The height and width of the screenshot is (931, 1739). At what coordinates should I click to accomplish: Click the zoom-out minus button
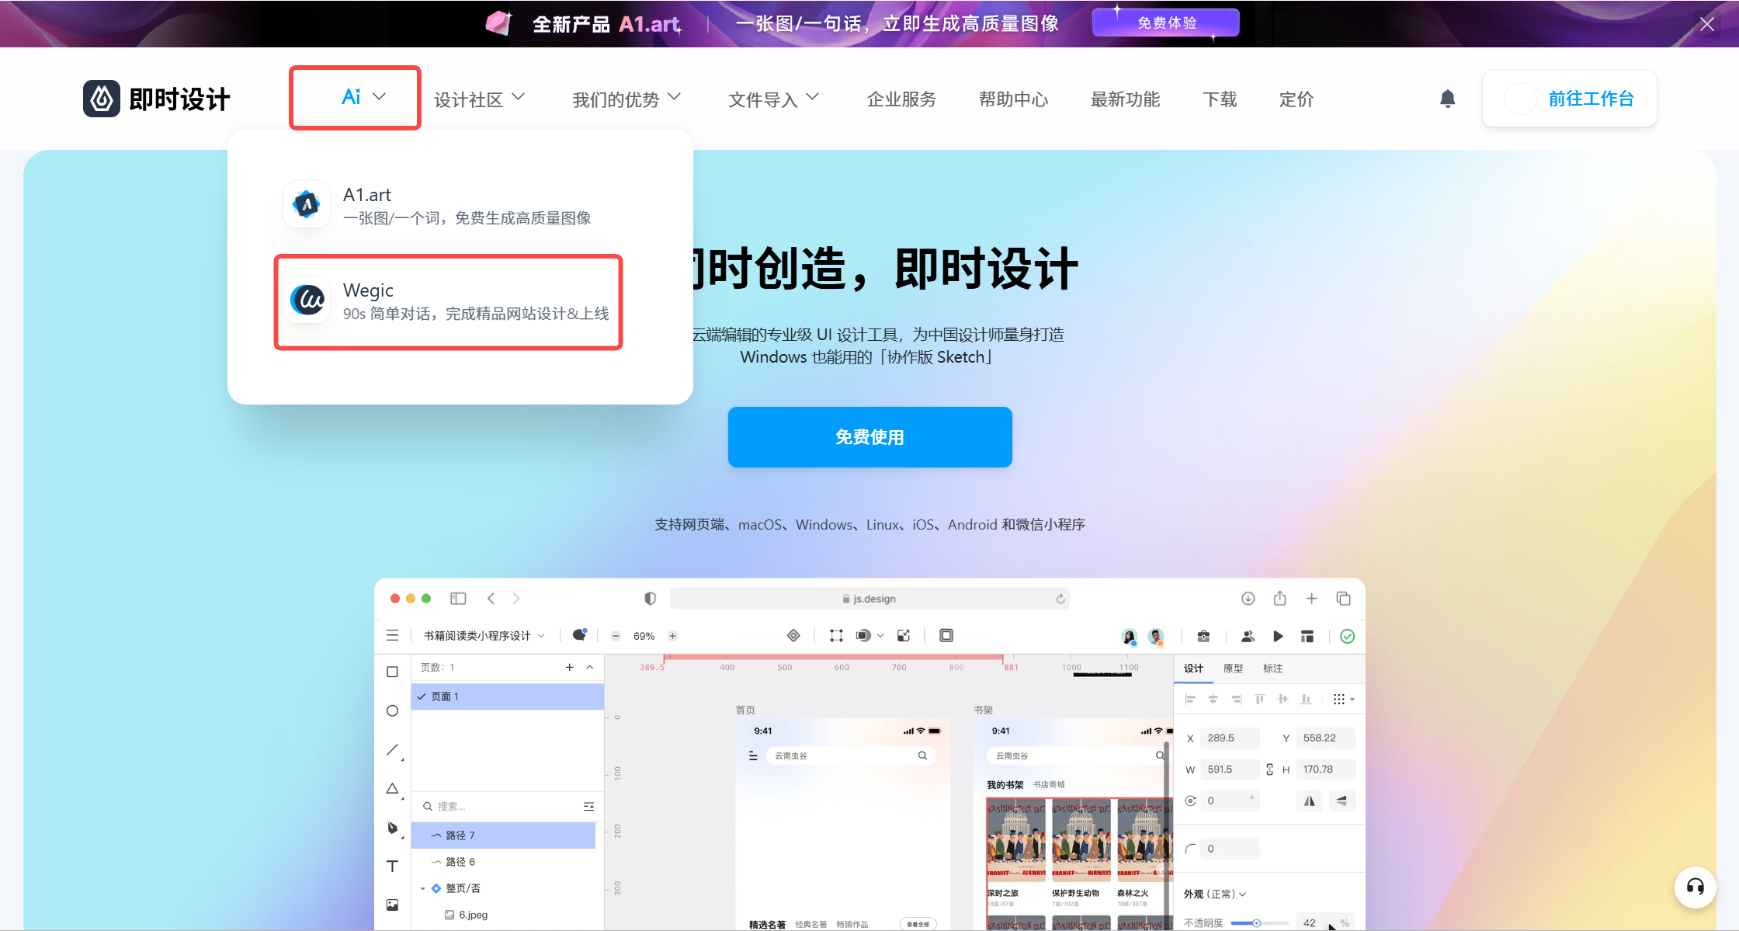tap(616, 636)
